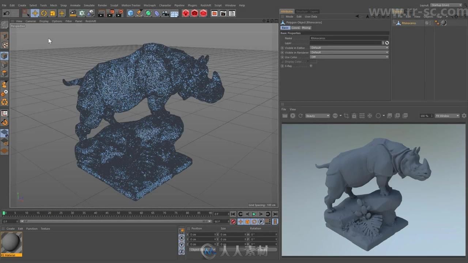
Task: Open the viewport Cameras menu
Action: 31,21
